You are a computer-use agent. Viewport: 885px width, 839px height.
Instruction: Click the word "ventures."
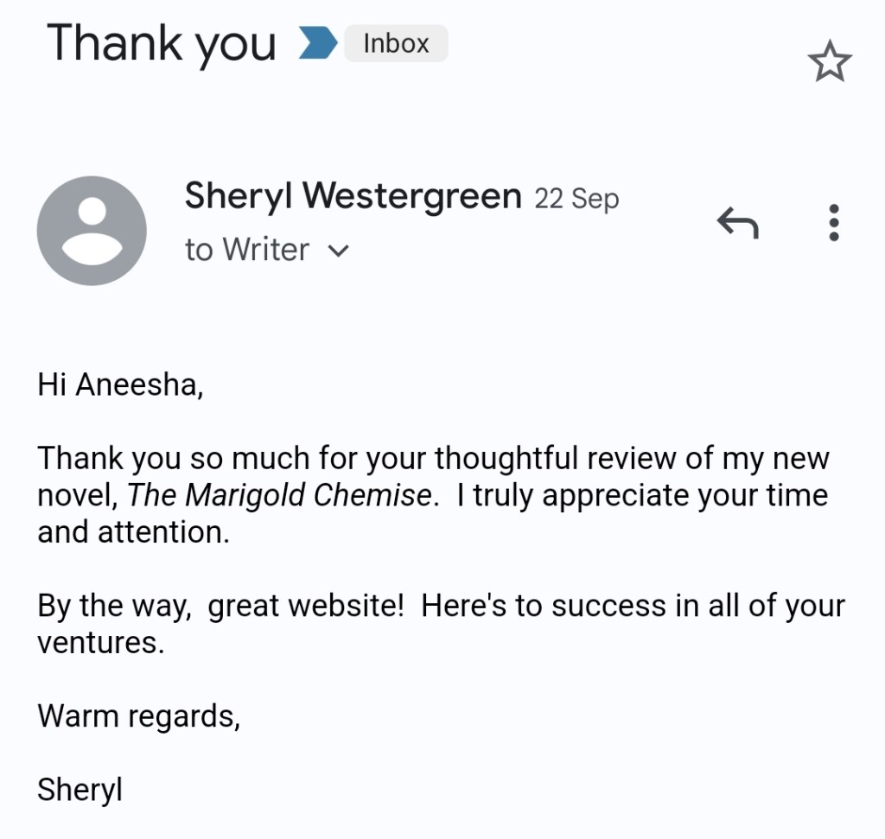(100, 643)
